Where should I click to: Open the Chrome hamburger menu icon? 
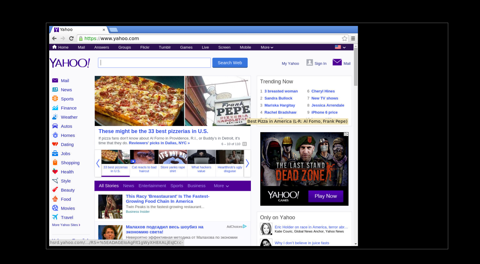click(353, 38)
